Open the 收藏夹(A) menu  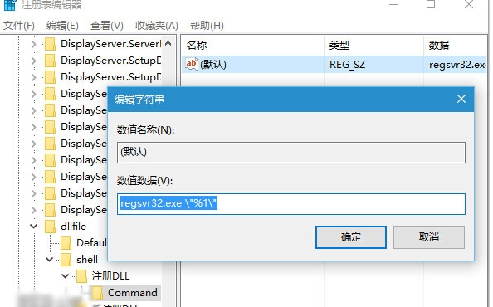click(157, 26)
